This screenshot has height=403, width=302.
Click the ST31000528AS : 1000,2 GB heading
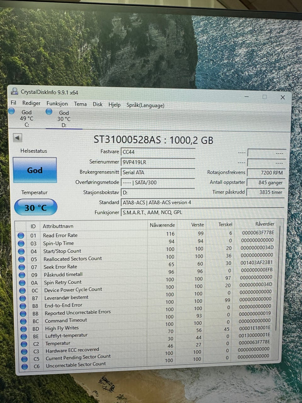pos(153,140)
